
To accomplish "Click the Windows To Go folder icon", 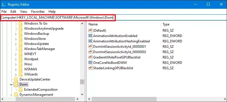I will (20, 23).
